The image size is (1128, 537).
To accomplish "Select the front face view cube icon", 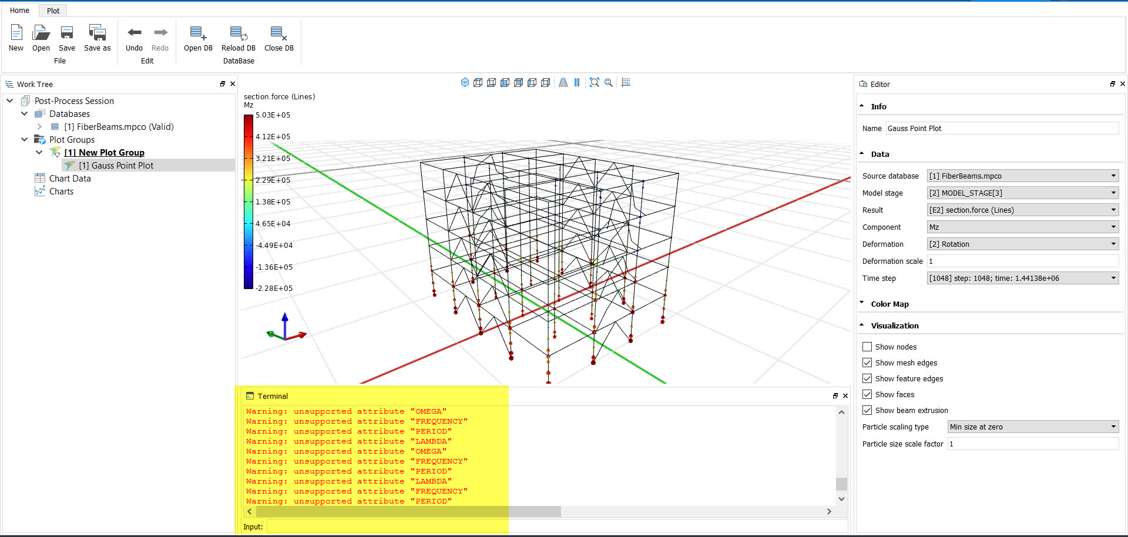I will tap(505, 82).
